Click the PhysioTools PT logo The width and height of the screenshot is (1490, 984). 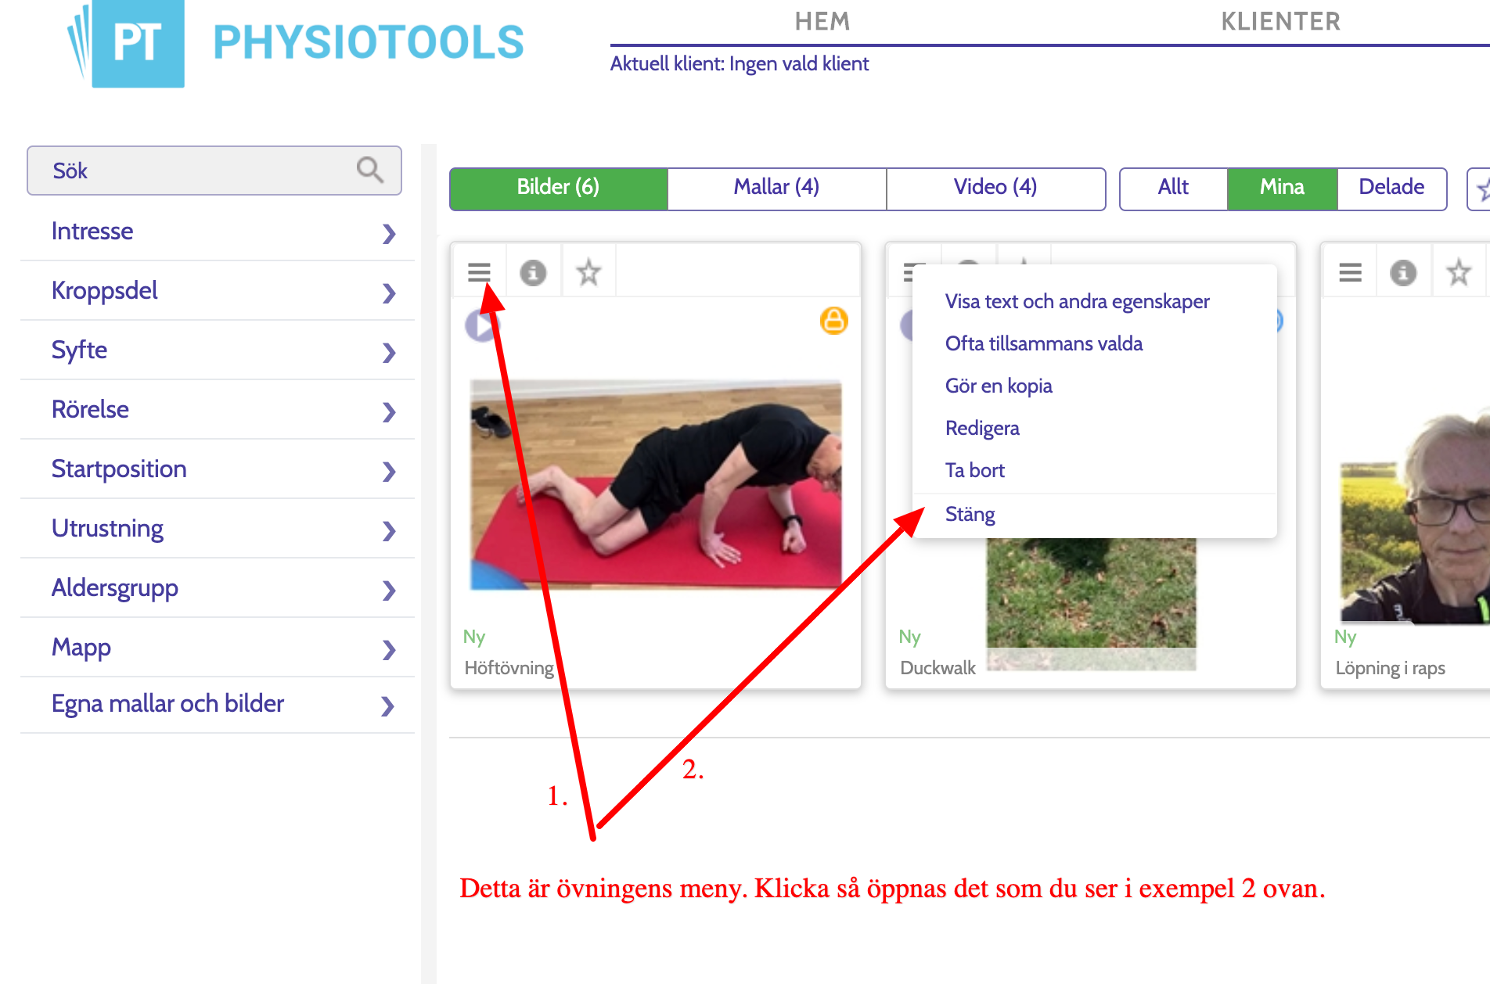point(127,43)
